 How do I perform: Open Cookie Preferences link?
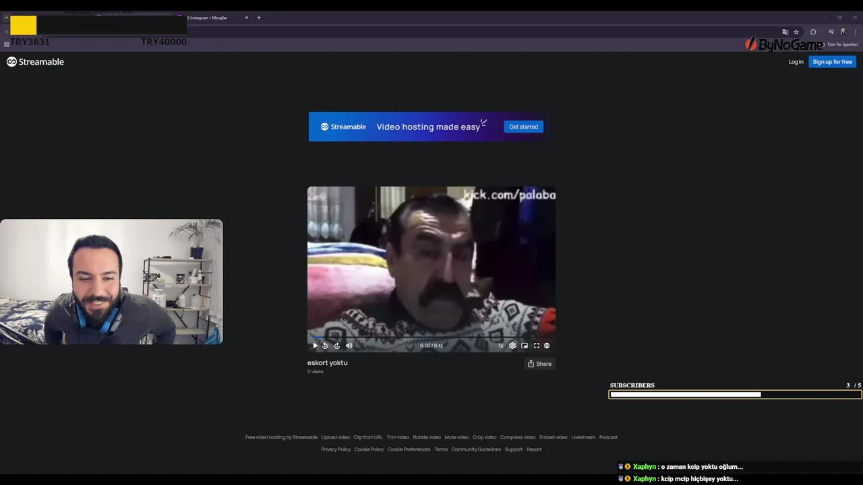point(409,449)
